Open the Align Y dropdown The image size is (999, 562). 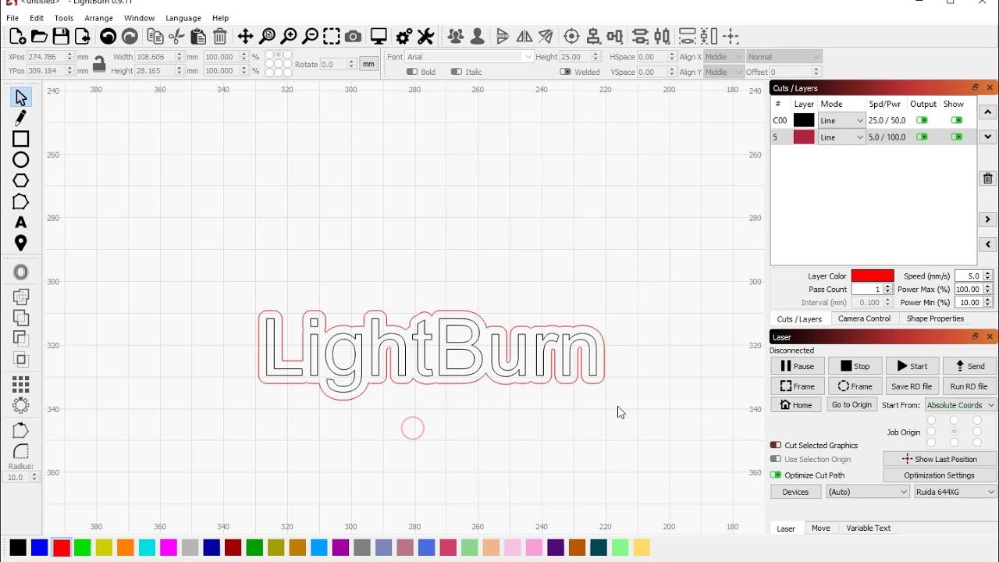[x=723, y=72]
